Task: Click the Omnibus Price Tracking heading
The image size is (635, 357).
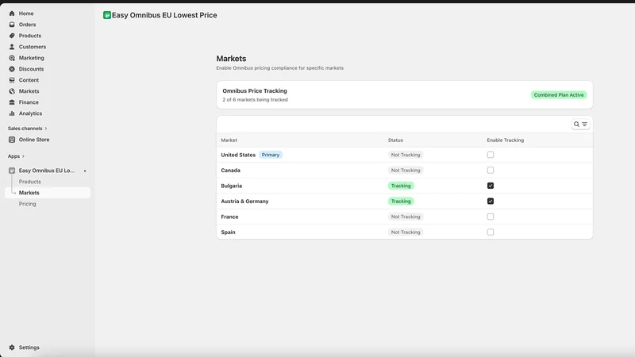Action: pyautogui.click(x=255, y=90)
